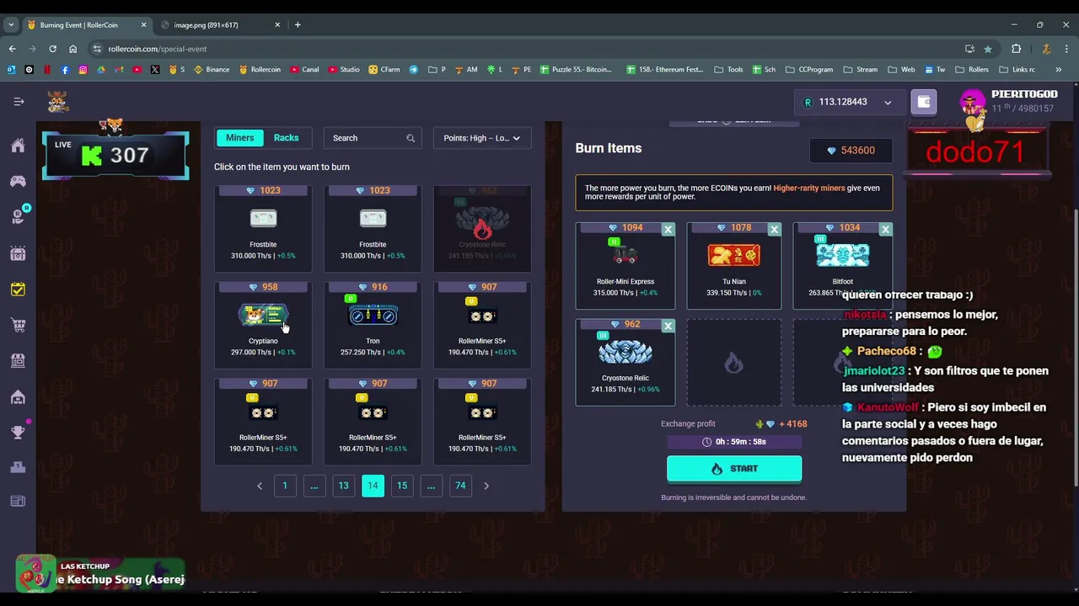The height and width of the screenshot is (606, 1079).
Task: Open Chrome three-dot menu
Action: tap(1066, 49)
